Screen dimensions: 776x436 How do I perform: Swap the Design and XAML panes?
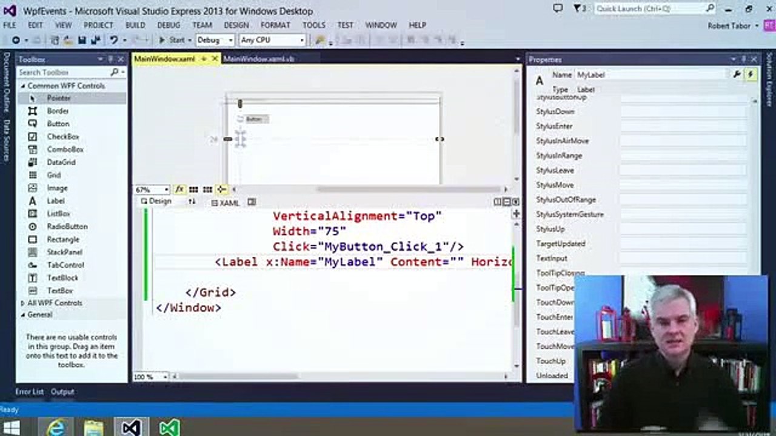coord(192,202)
